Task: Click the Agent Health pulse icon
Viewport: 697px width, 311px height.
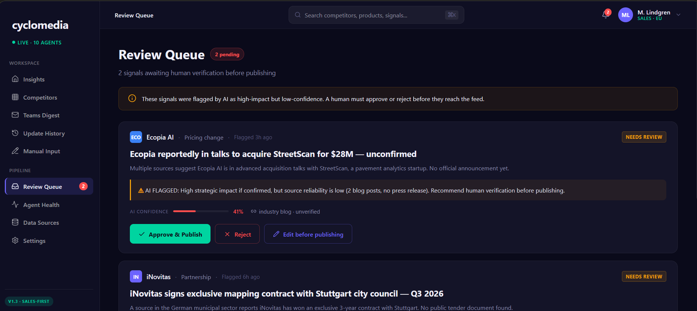Action: pyautogui.click(x=15, y=204)
